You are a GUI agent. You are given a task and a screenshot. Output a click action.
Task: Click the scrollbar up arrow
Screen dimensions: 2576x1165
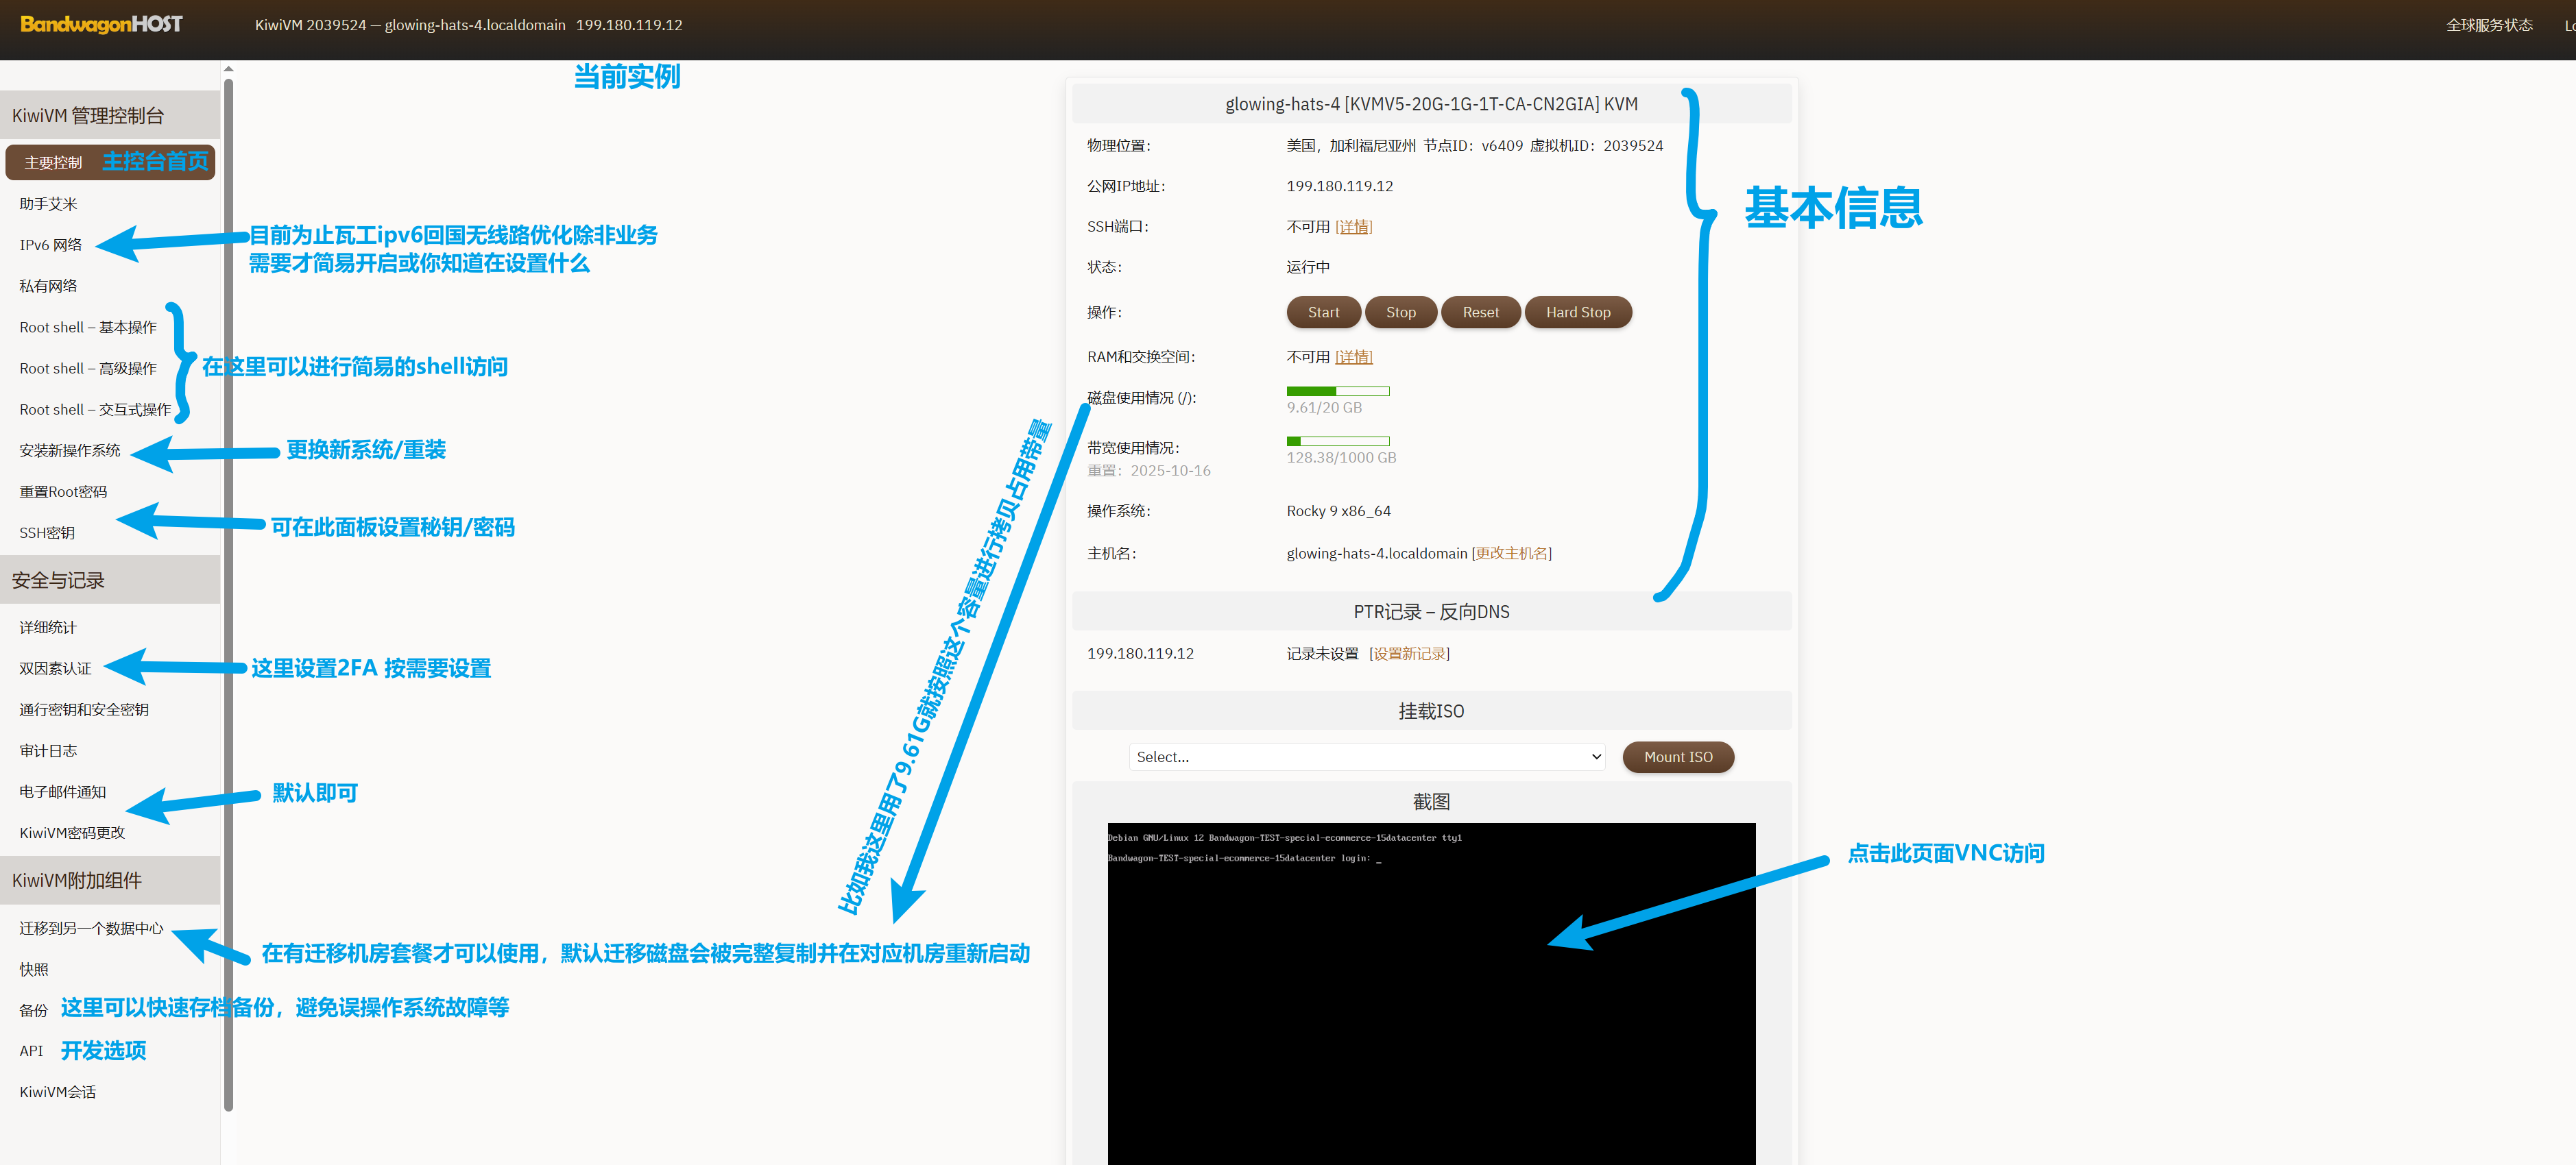click(x=229, y=69)
